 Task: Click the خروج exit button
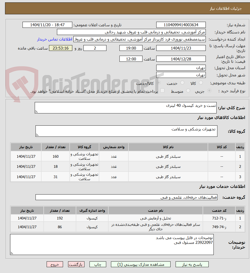pyautogui.click(x=55, y=264)
